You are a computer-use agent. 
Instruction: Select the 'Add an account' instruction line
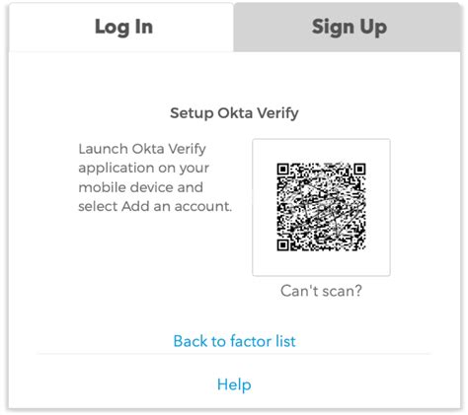click(x=155, y=206)
